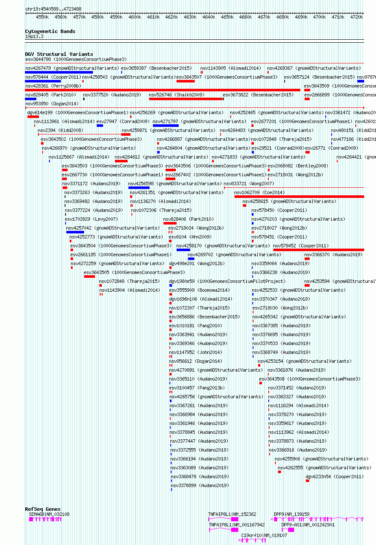Select nsv526746 (Shaikh2009) label
376x545 pixels.
[177, 95]
